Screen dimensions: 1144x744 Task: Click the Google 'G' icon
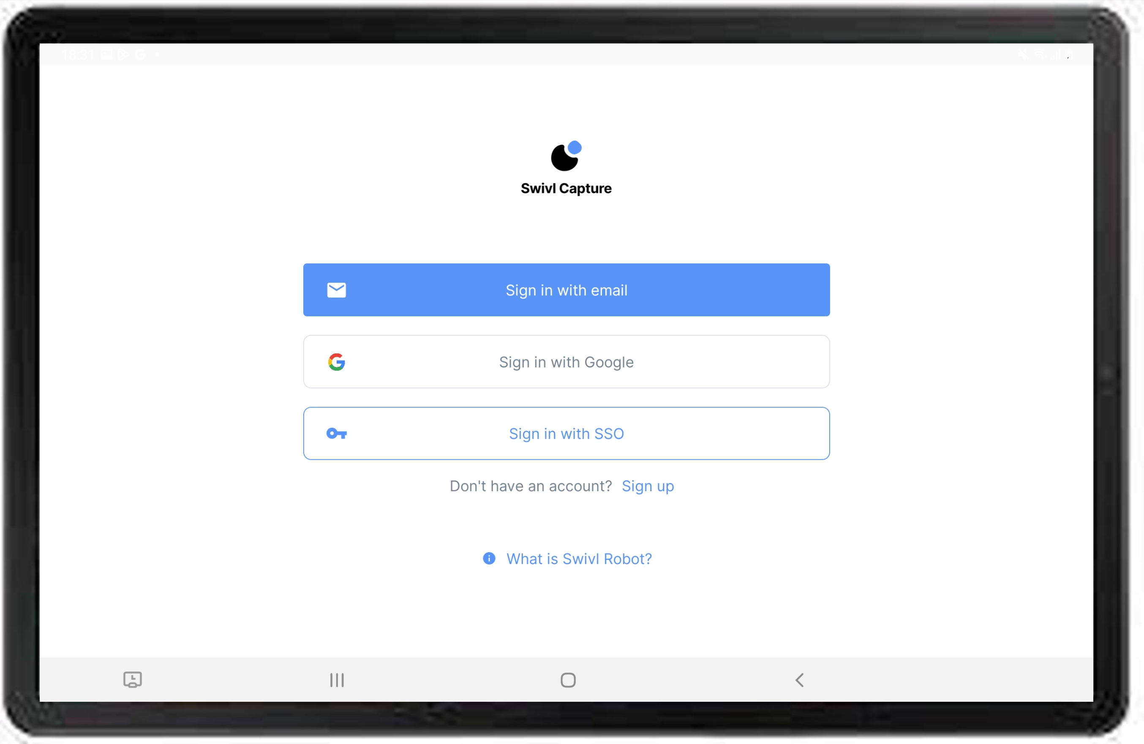tap(337, 361)
